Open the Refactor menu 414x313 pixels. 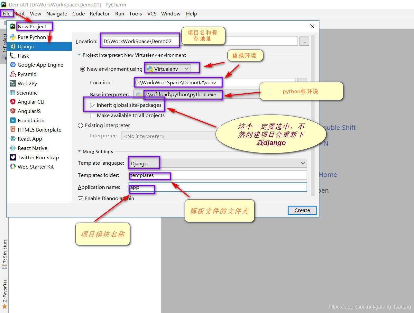coord(100,14)
